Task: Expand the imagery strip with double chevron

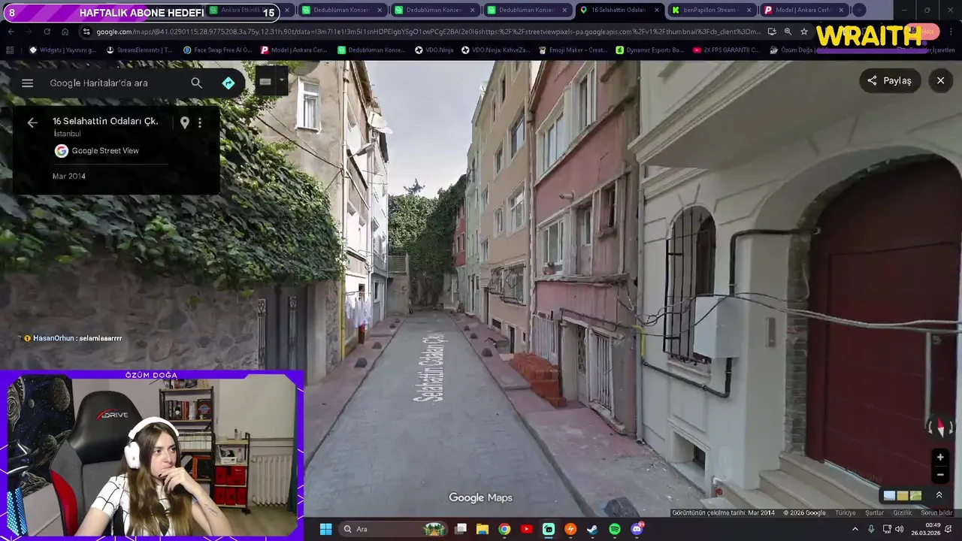Action: tap(939, 495)
